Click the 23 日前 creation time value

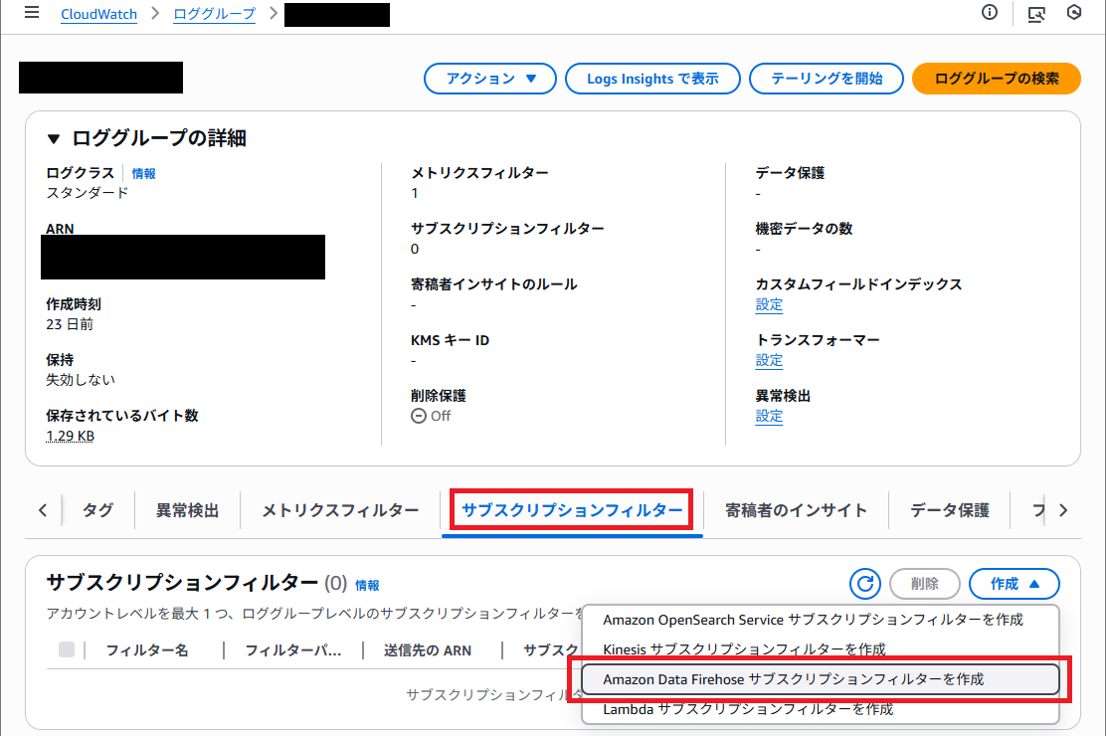tap(70, 324)
